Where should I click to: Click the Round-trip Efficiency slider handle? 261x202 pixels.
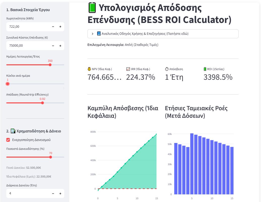42,103
